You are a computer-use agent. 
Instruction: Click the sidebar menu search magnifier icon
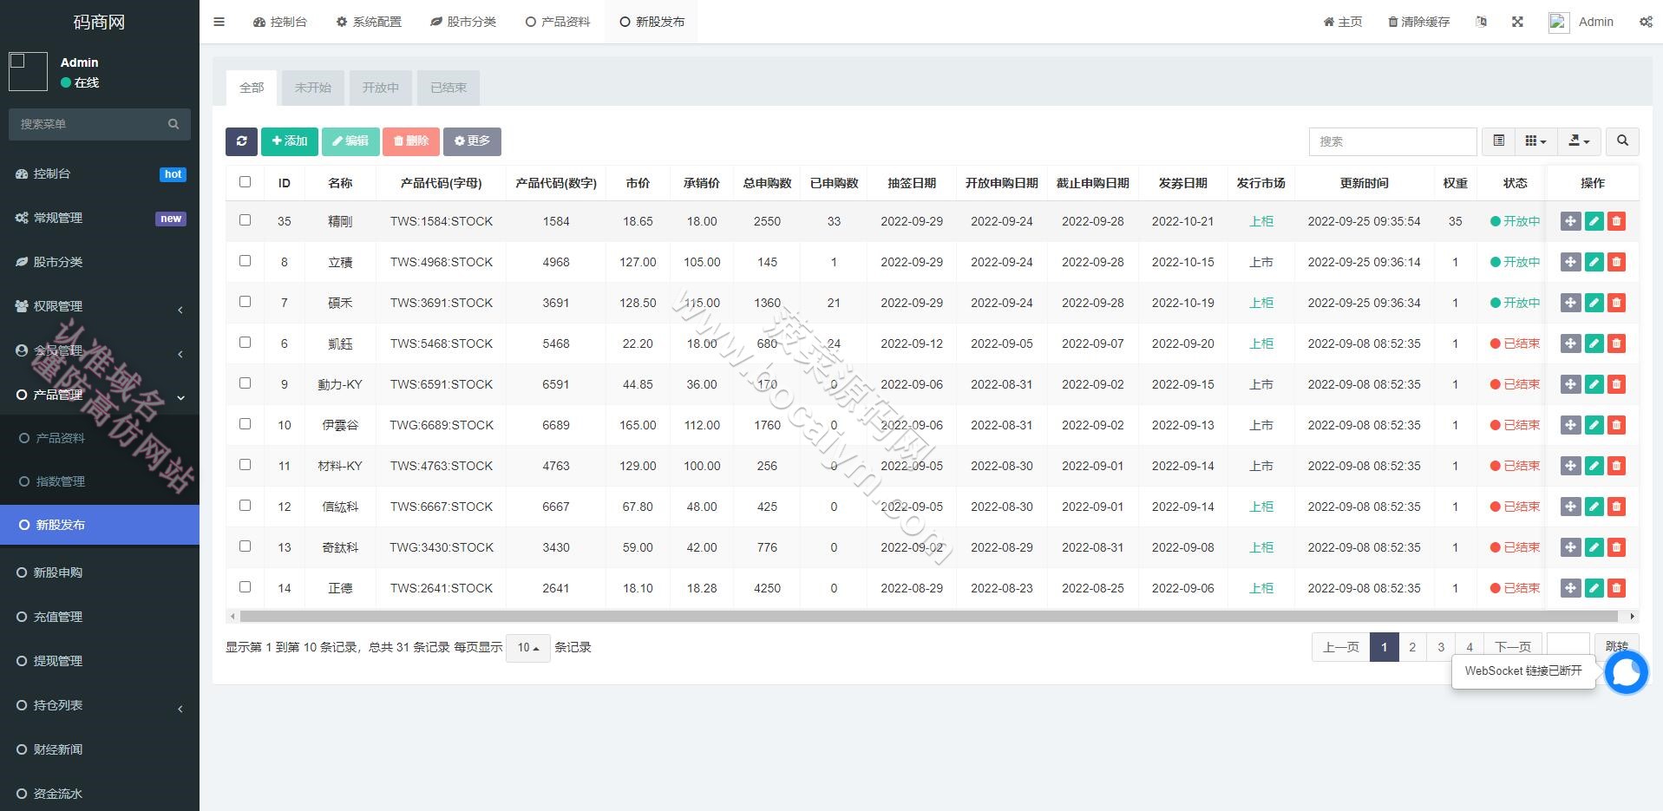coord(174,124)
